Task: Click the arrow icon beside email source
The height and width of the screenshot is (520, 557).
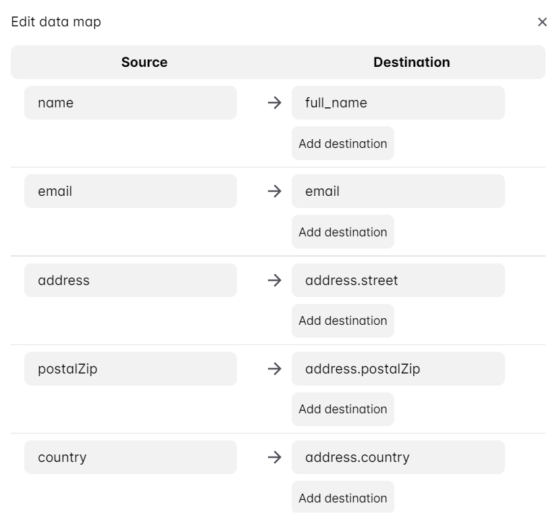Action: click(274, 191)
